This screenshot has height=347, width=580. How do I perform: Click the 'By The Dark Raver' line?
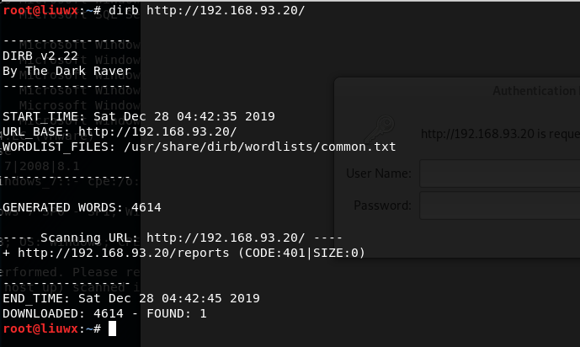(x=67, y=71)
